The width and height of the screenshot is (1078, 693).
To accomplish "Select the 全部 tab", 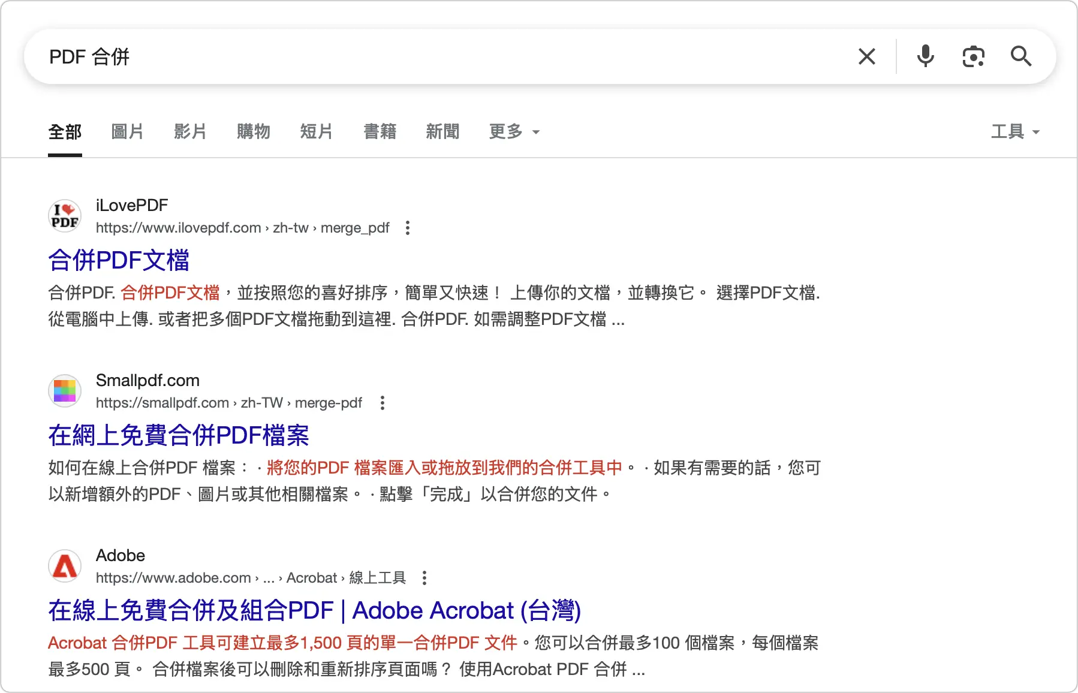I will point(65,132).
